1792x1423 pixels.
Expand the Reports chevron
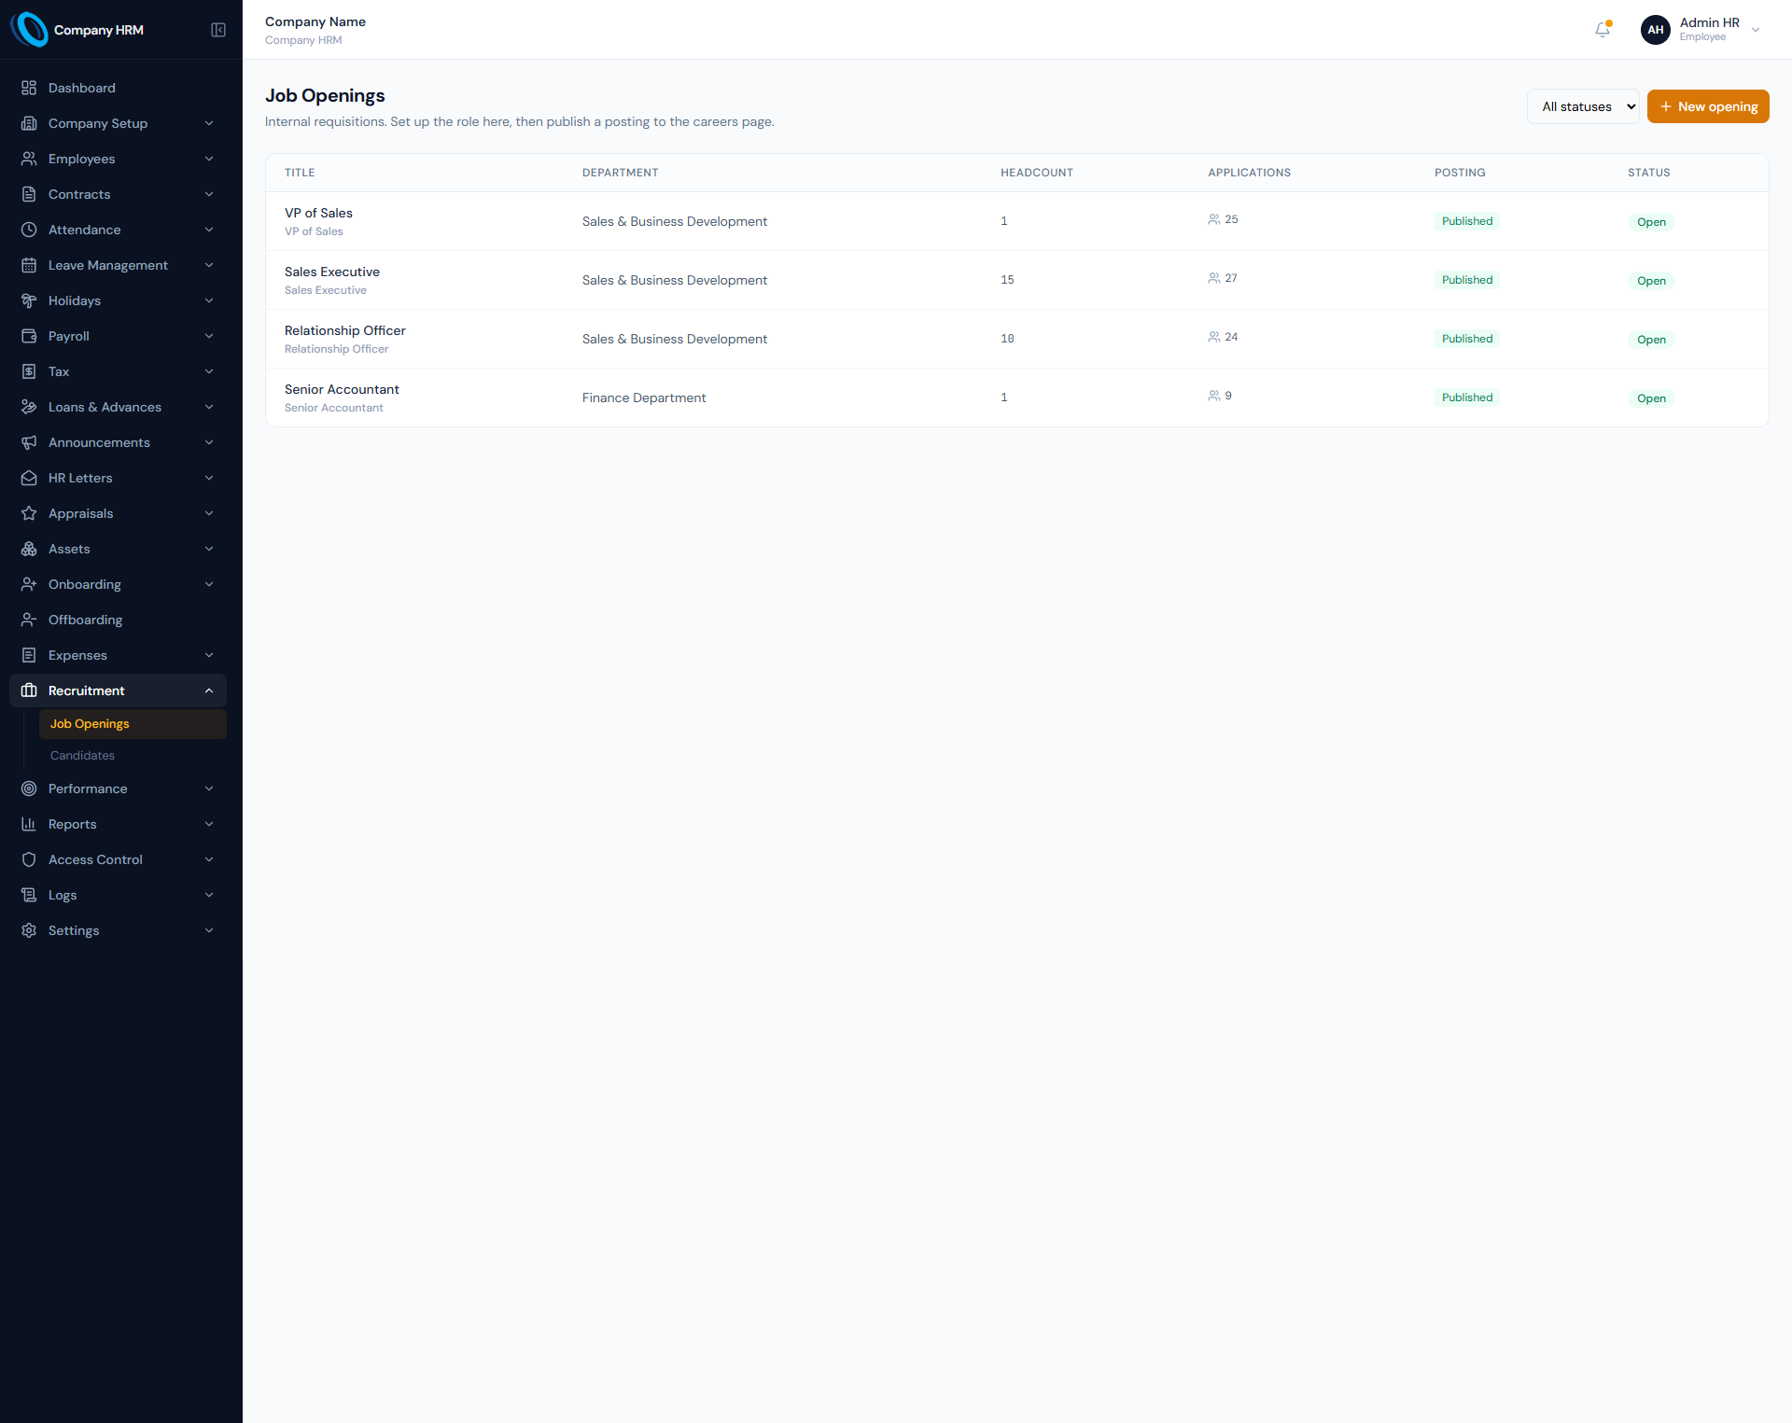209,824
